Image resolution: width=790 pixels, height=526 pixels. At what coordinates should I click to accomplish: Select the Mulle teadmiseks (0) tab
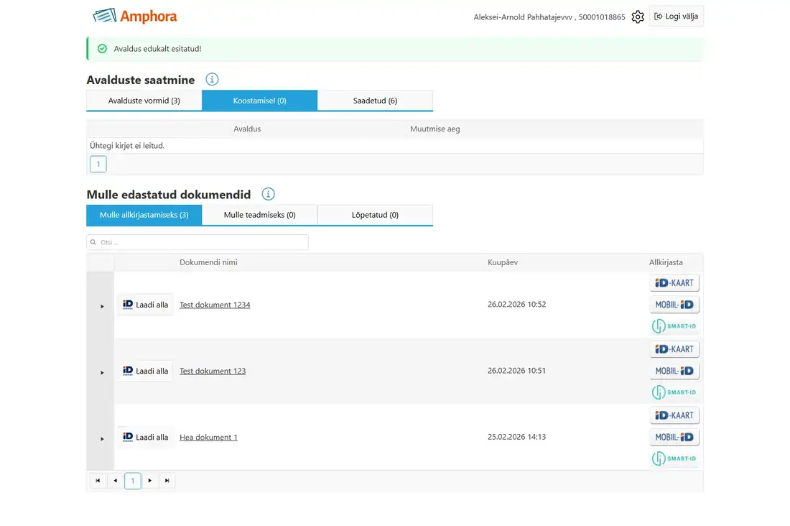(x=259, y=215)
